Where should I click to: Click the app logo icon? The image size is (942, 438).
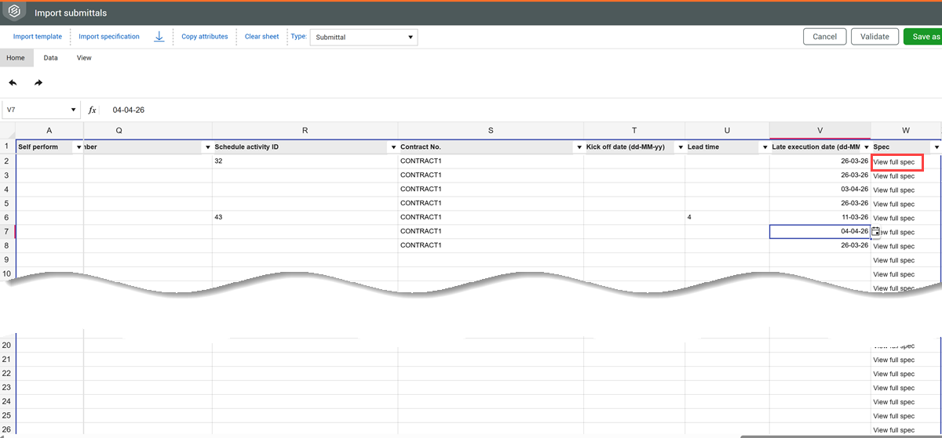tap(16, 13)
